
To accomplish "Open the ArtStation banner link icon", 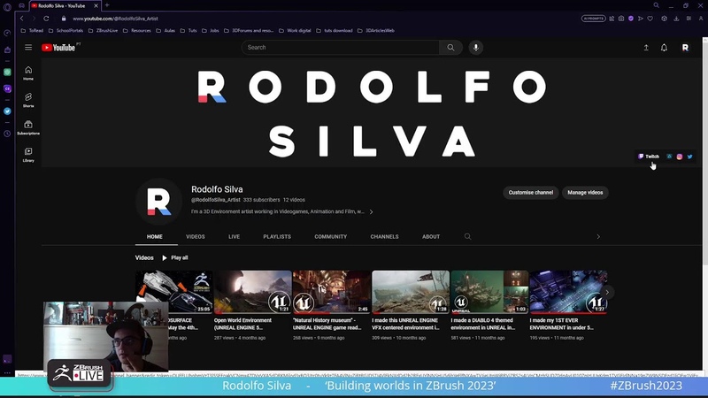I will 669,157.
